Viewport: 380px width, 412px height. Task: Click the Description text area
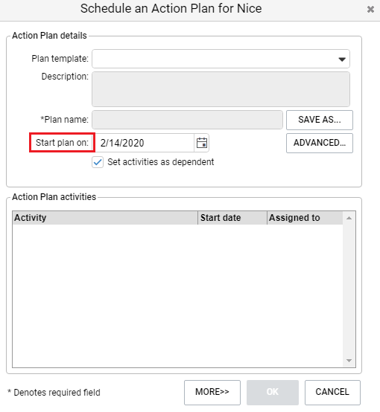(x=221, y=89)
